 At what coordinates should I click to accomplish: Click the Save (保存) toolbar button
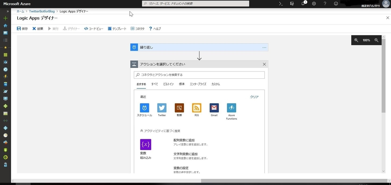point(22,29)
